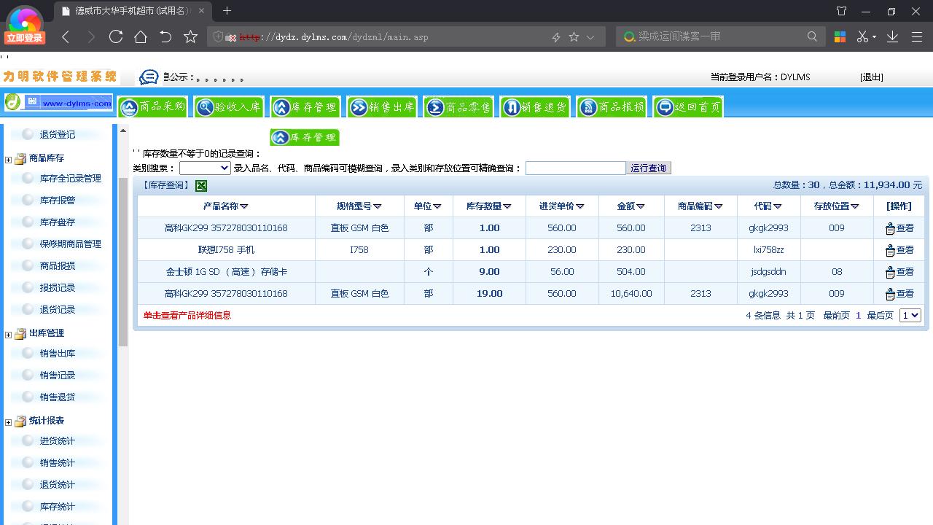Click the 销售出库 toolbar icon
933x525 pixels.
tap(382, 106)
